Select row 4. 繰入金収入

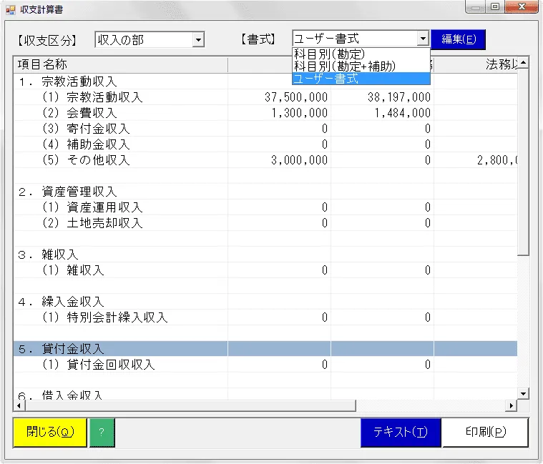point(265,302)
